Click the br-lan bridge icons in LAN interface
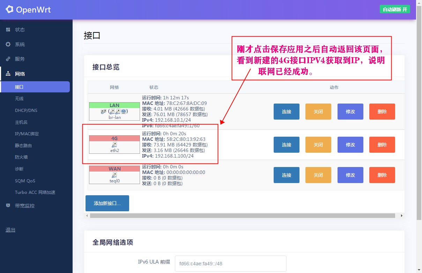The image size is (422, 273). pos(114,112)
